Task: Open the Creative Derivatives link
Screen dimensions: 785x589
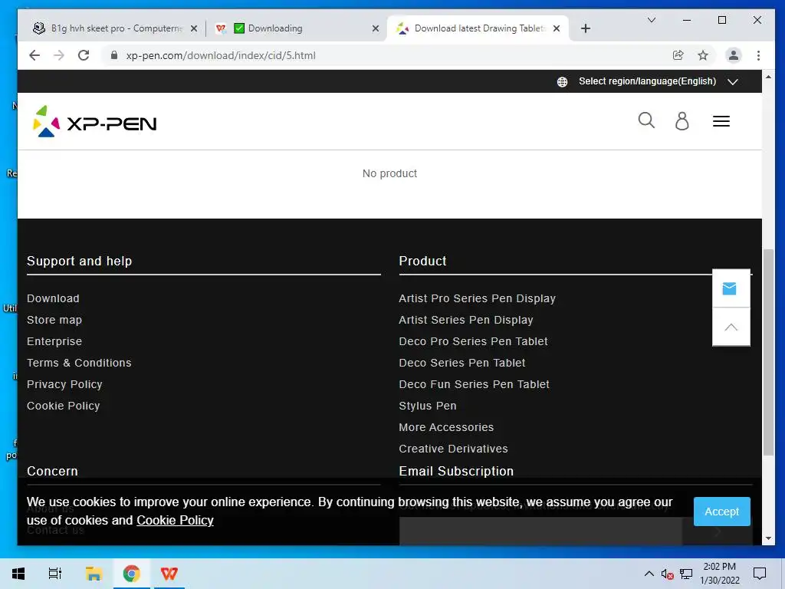Action: pyautogui.click(x=453, y=449)
